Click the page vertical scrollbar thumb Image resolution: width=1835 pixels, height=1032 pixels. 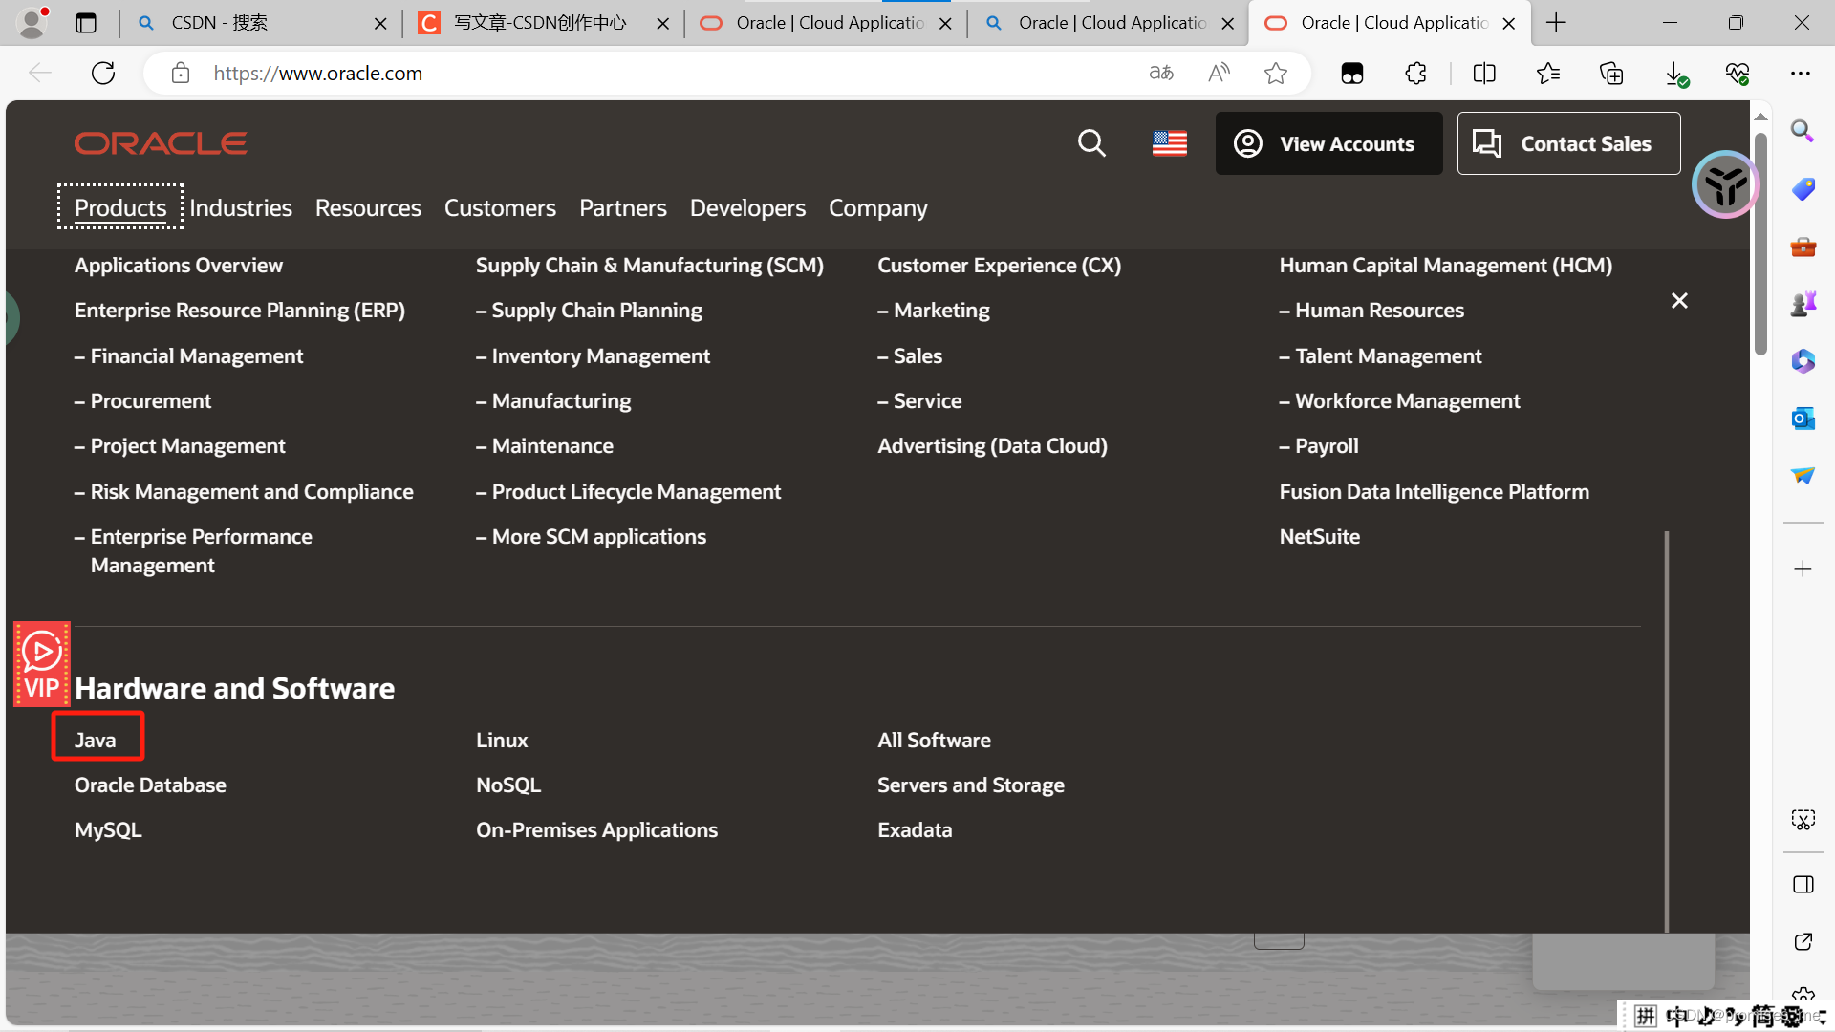(x=1760, y=244)
